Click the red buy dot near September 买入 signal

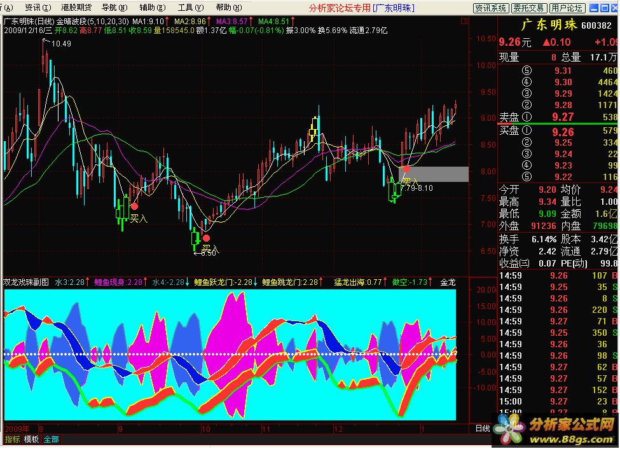[x=134, y=206]
